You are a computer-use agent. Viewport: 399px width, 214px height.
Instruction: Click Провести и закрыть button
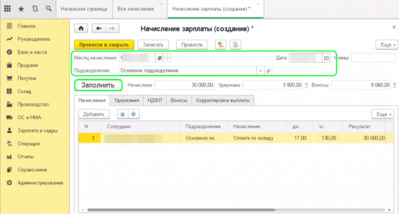click(x=104, y=44)
